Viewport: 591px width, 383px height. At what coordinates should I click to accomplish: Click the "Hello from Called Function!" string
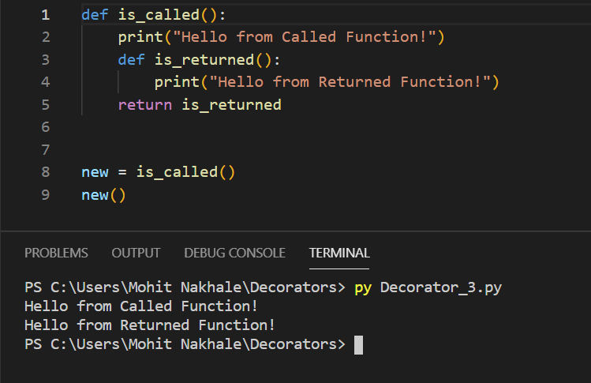[x=305, y=37]
